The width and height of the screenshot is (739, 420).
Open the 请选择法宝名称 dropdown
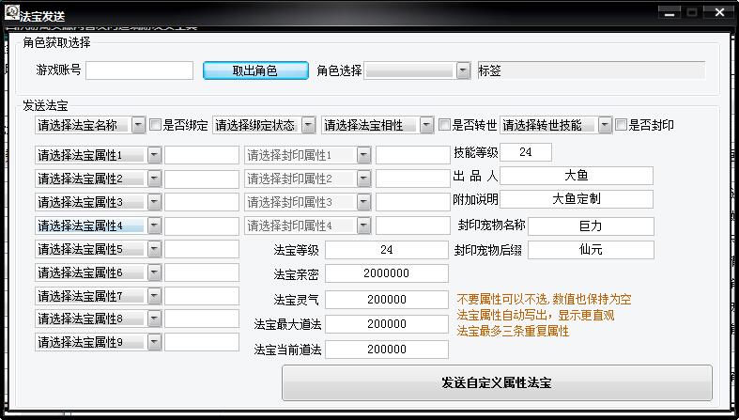[x=138, y=125]
